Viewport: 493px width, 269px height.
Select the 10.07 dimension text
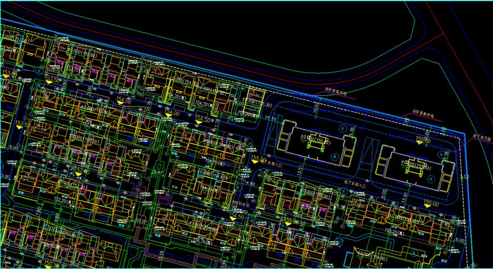[142, 221]
